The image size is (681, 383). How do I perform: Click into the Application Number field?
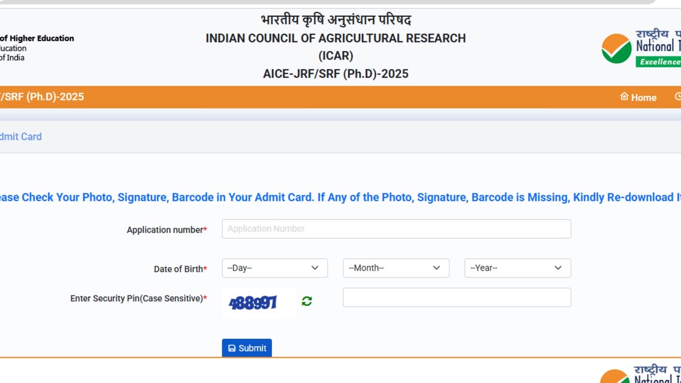click(x=396, y=229)
